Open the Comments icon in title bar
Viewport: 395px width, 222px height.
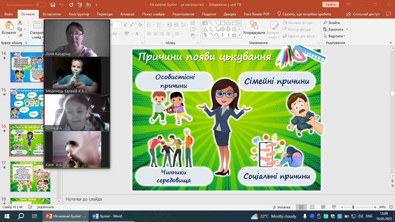coord(388,14)
